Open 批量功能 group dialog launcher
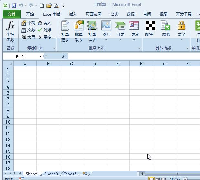Screen dimensions: 200x180 139,48
